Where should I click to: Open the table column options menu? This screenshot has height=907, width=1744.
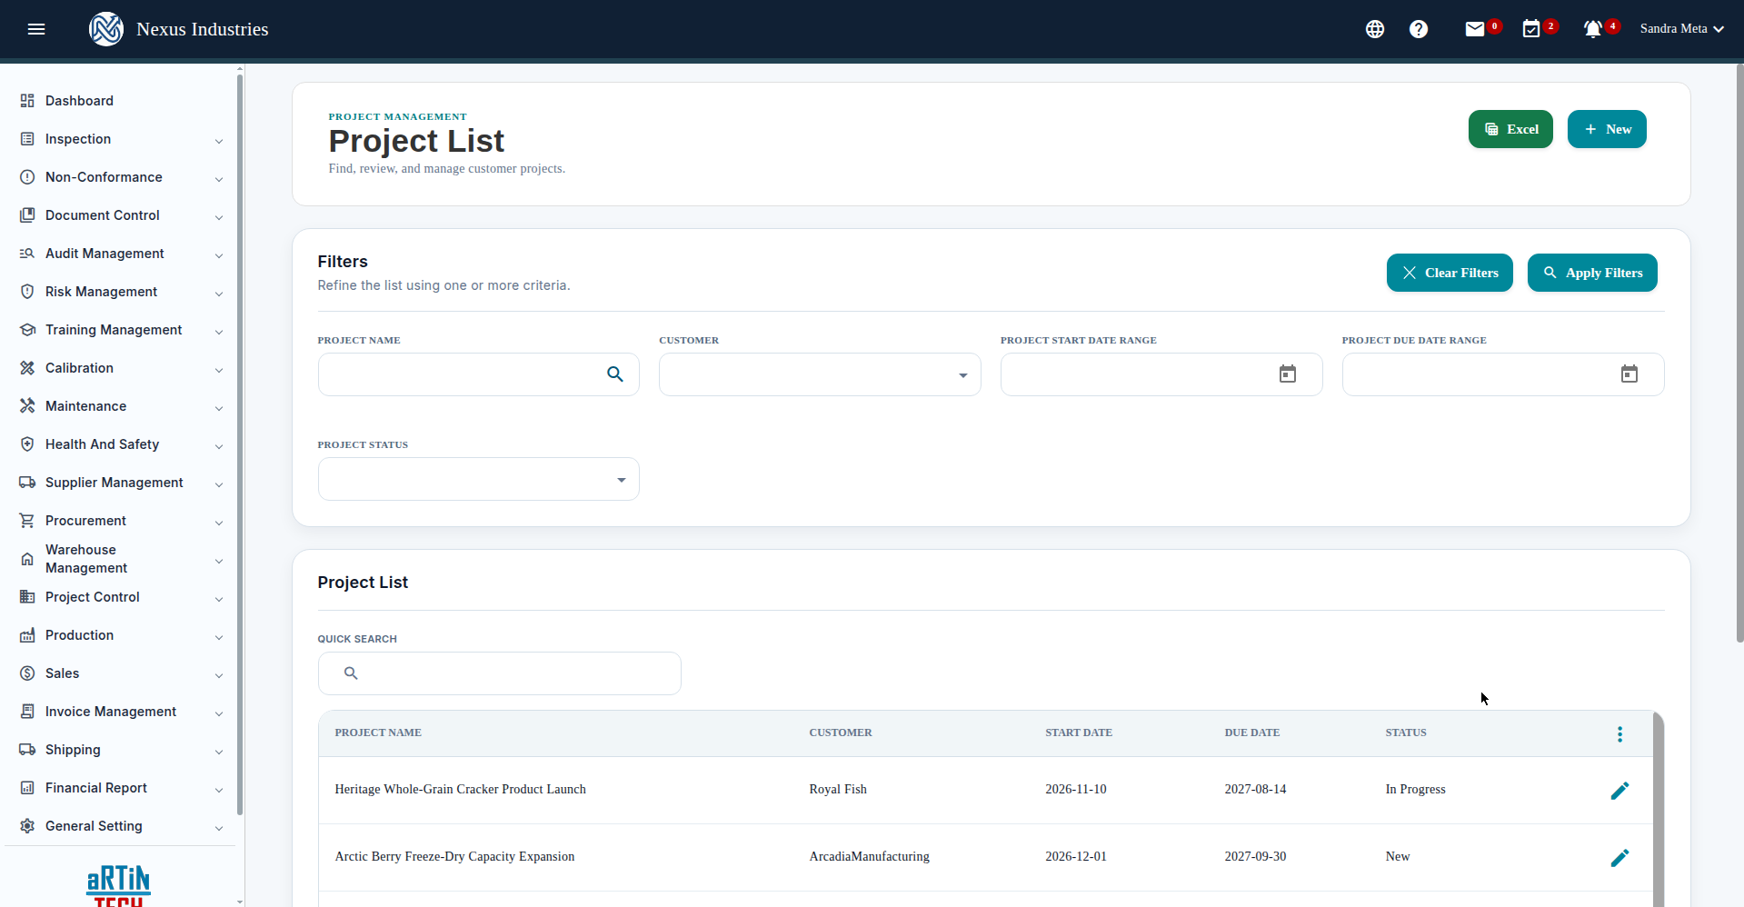tap(1619, 734)
